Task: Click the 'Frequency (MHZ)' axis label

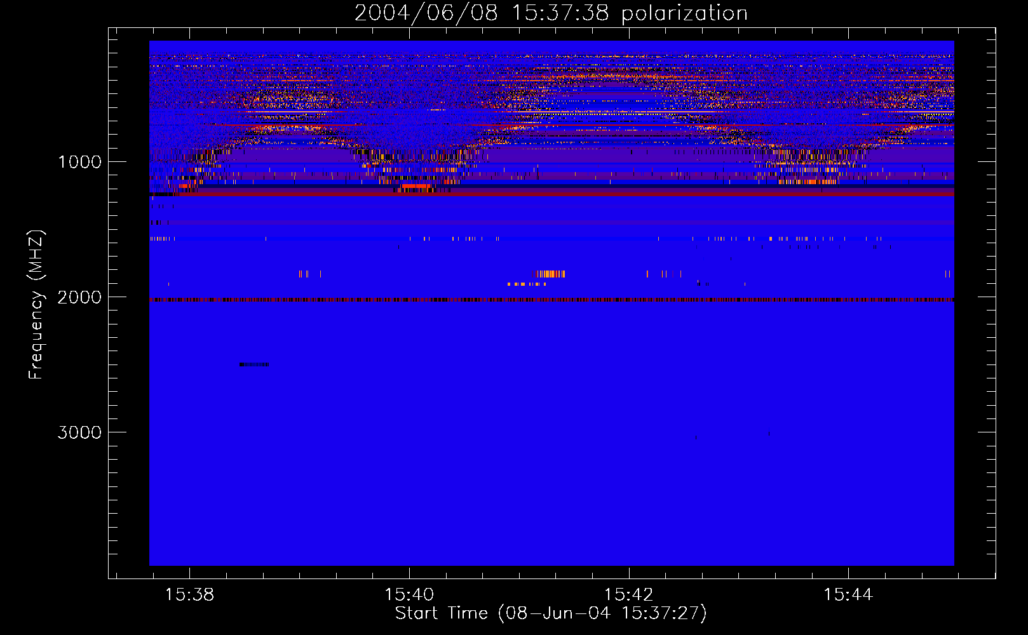Action: 37,304
